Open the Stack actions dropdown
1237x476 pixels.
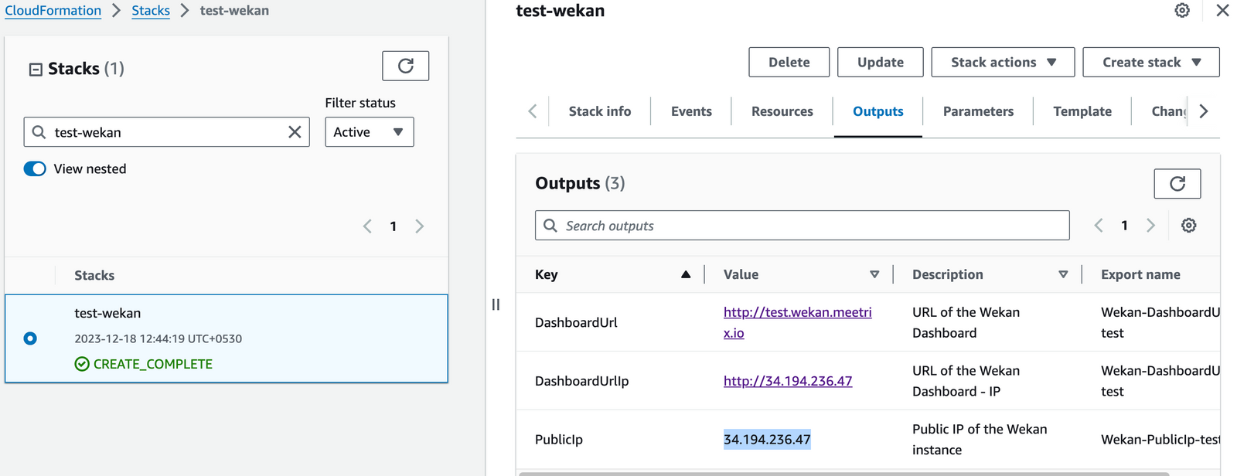pos(1003,63)
